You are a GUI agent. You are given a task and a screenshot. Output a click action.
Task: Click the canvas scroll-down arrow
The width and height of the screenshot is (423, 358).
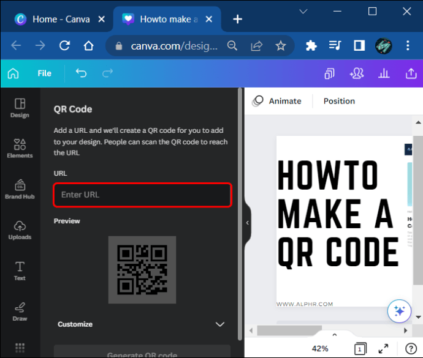click(x=418, y=317)
